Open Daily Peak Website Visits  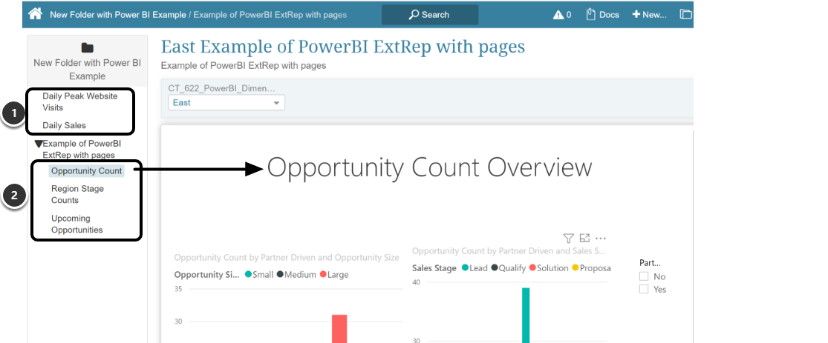pos(80,101)
